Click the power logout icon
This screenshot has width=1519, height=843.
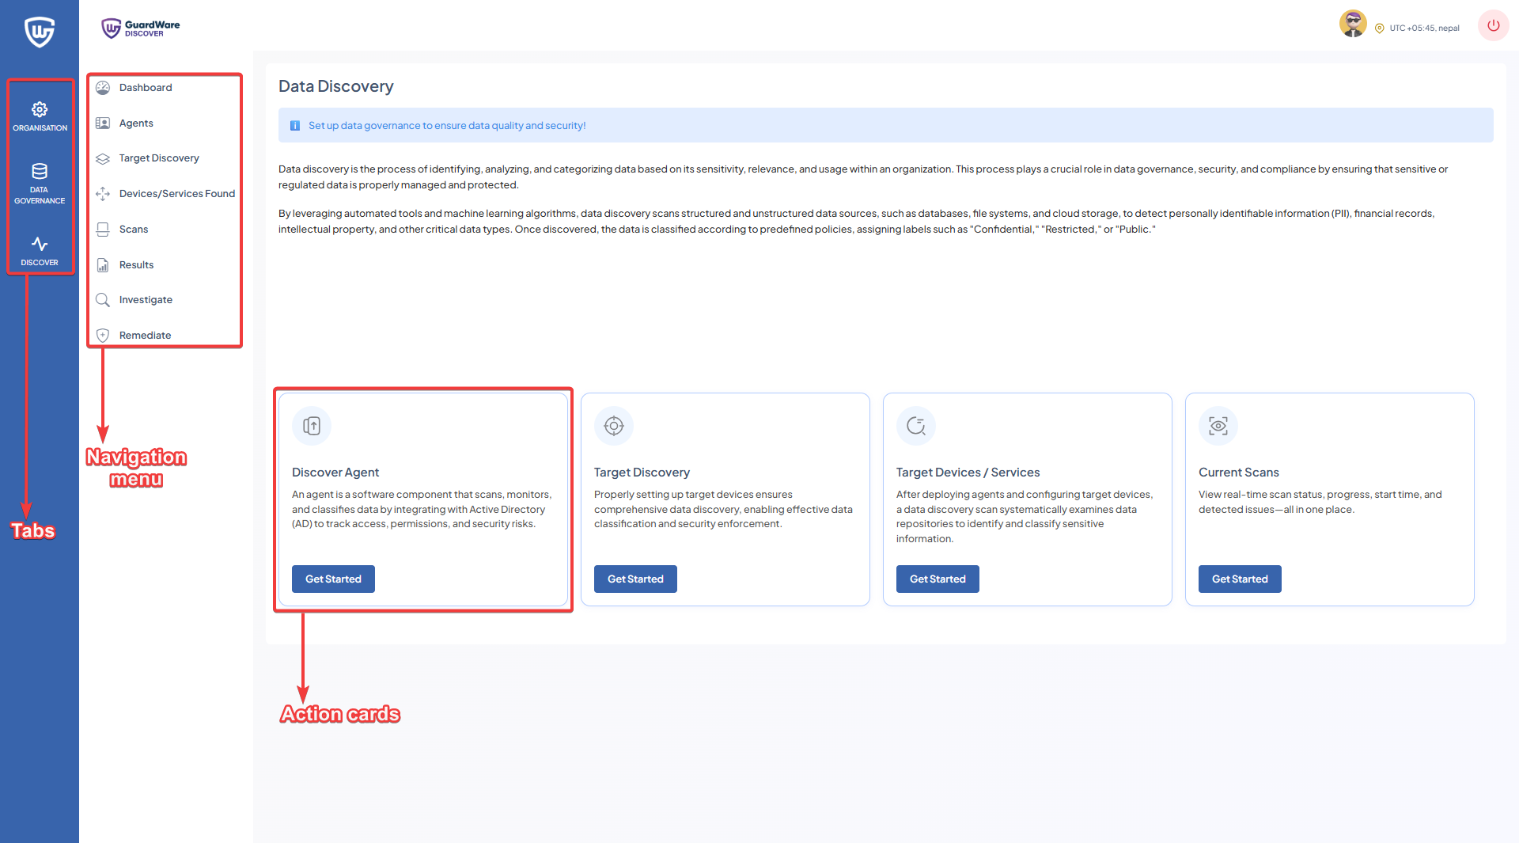tap(1493, 25)
